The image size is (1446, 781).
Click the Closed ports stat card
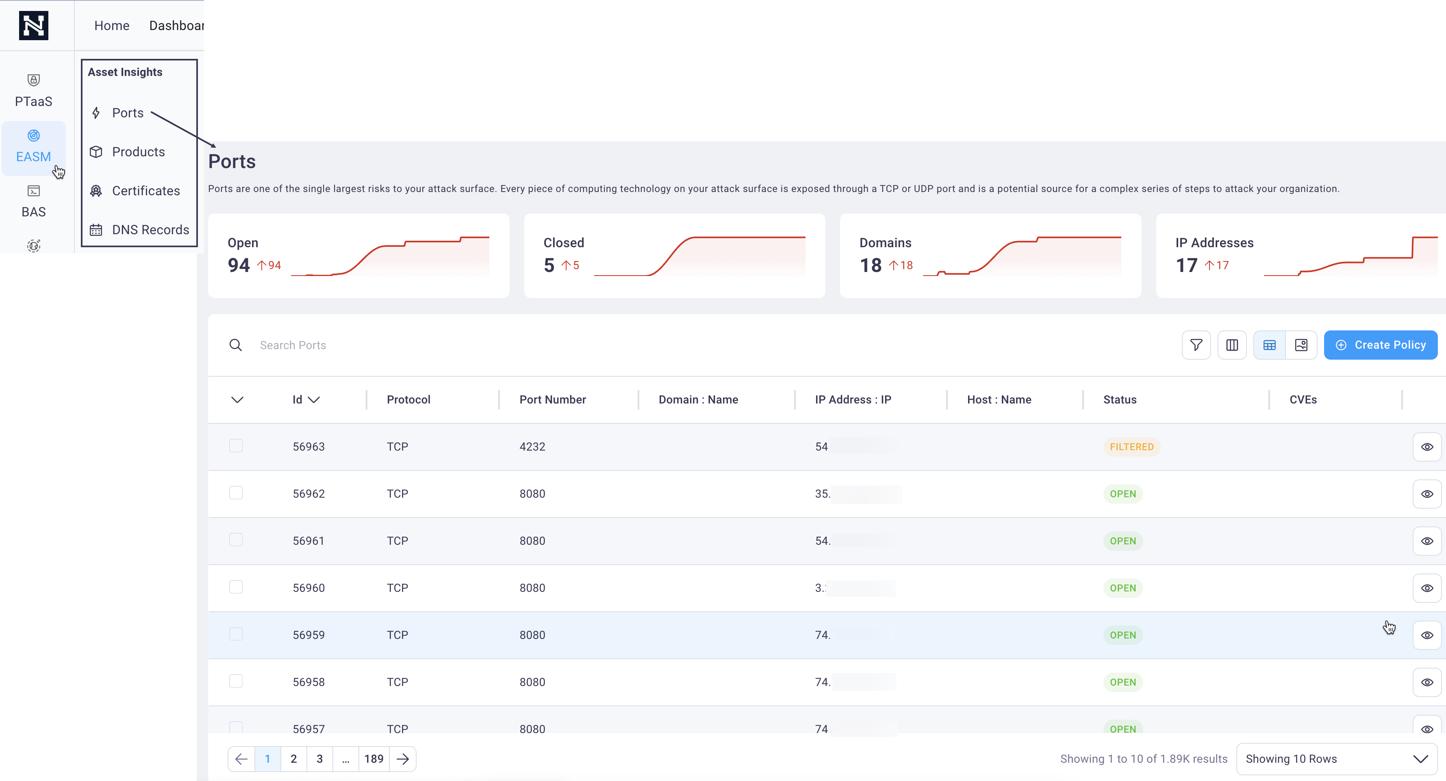674,256
